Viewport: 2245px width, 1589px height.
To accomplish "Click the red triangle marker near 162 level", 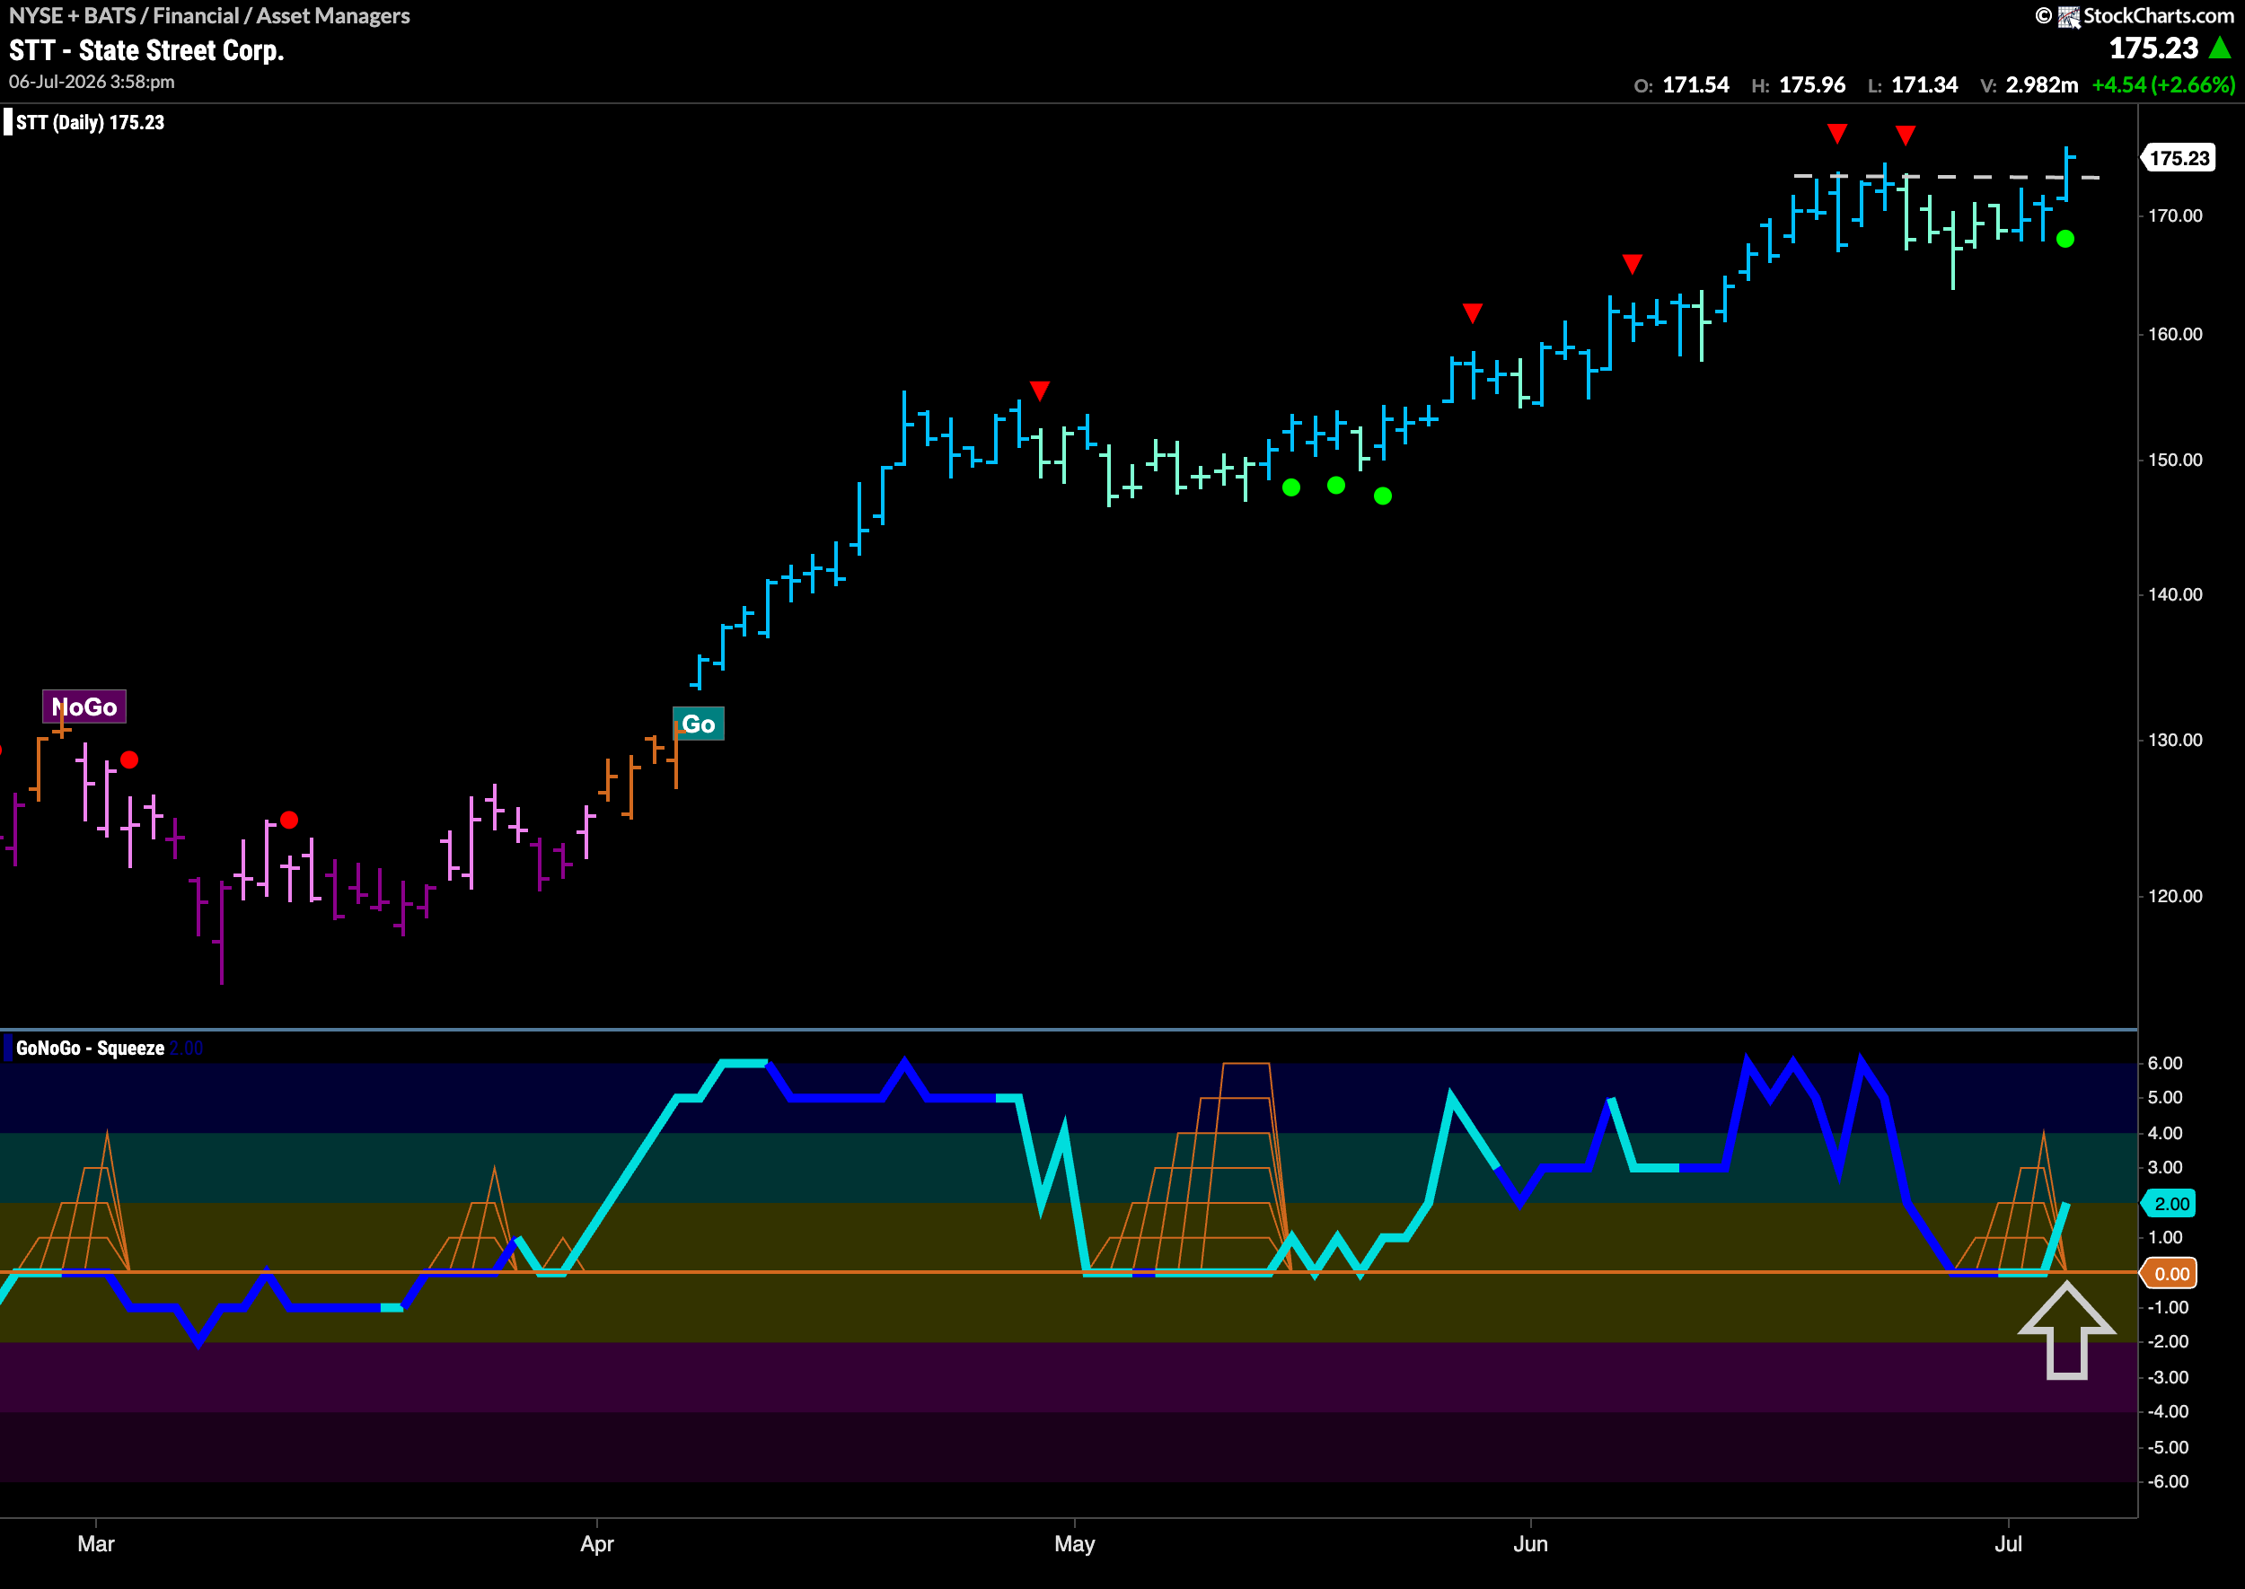I will [x=1472, y=313].
